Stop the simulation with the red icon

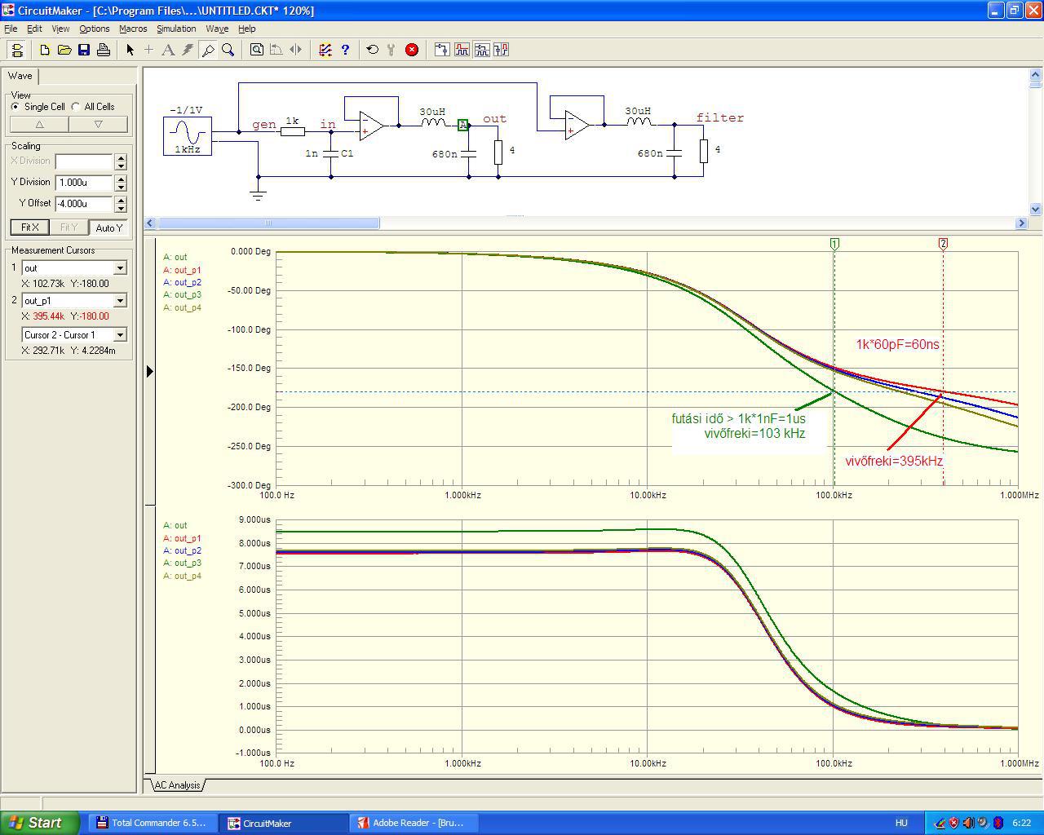click(412, 50)
